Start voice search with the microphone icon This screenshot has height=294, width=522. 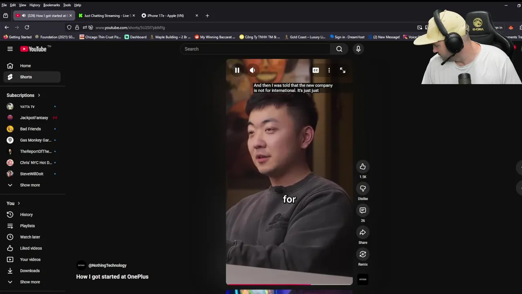click(358, 49)
